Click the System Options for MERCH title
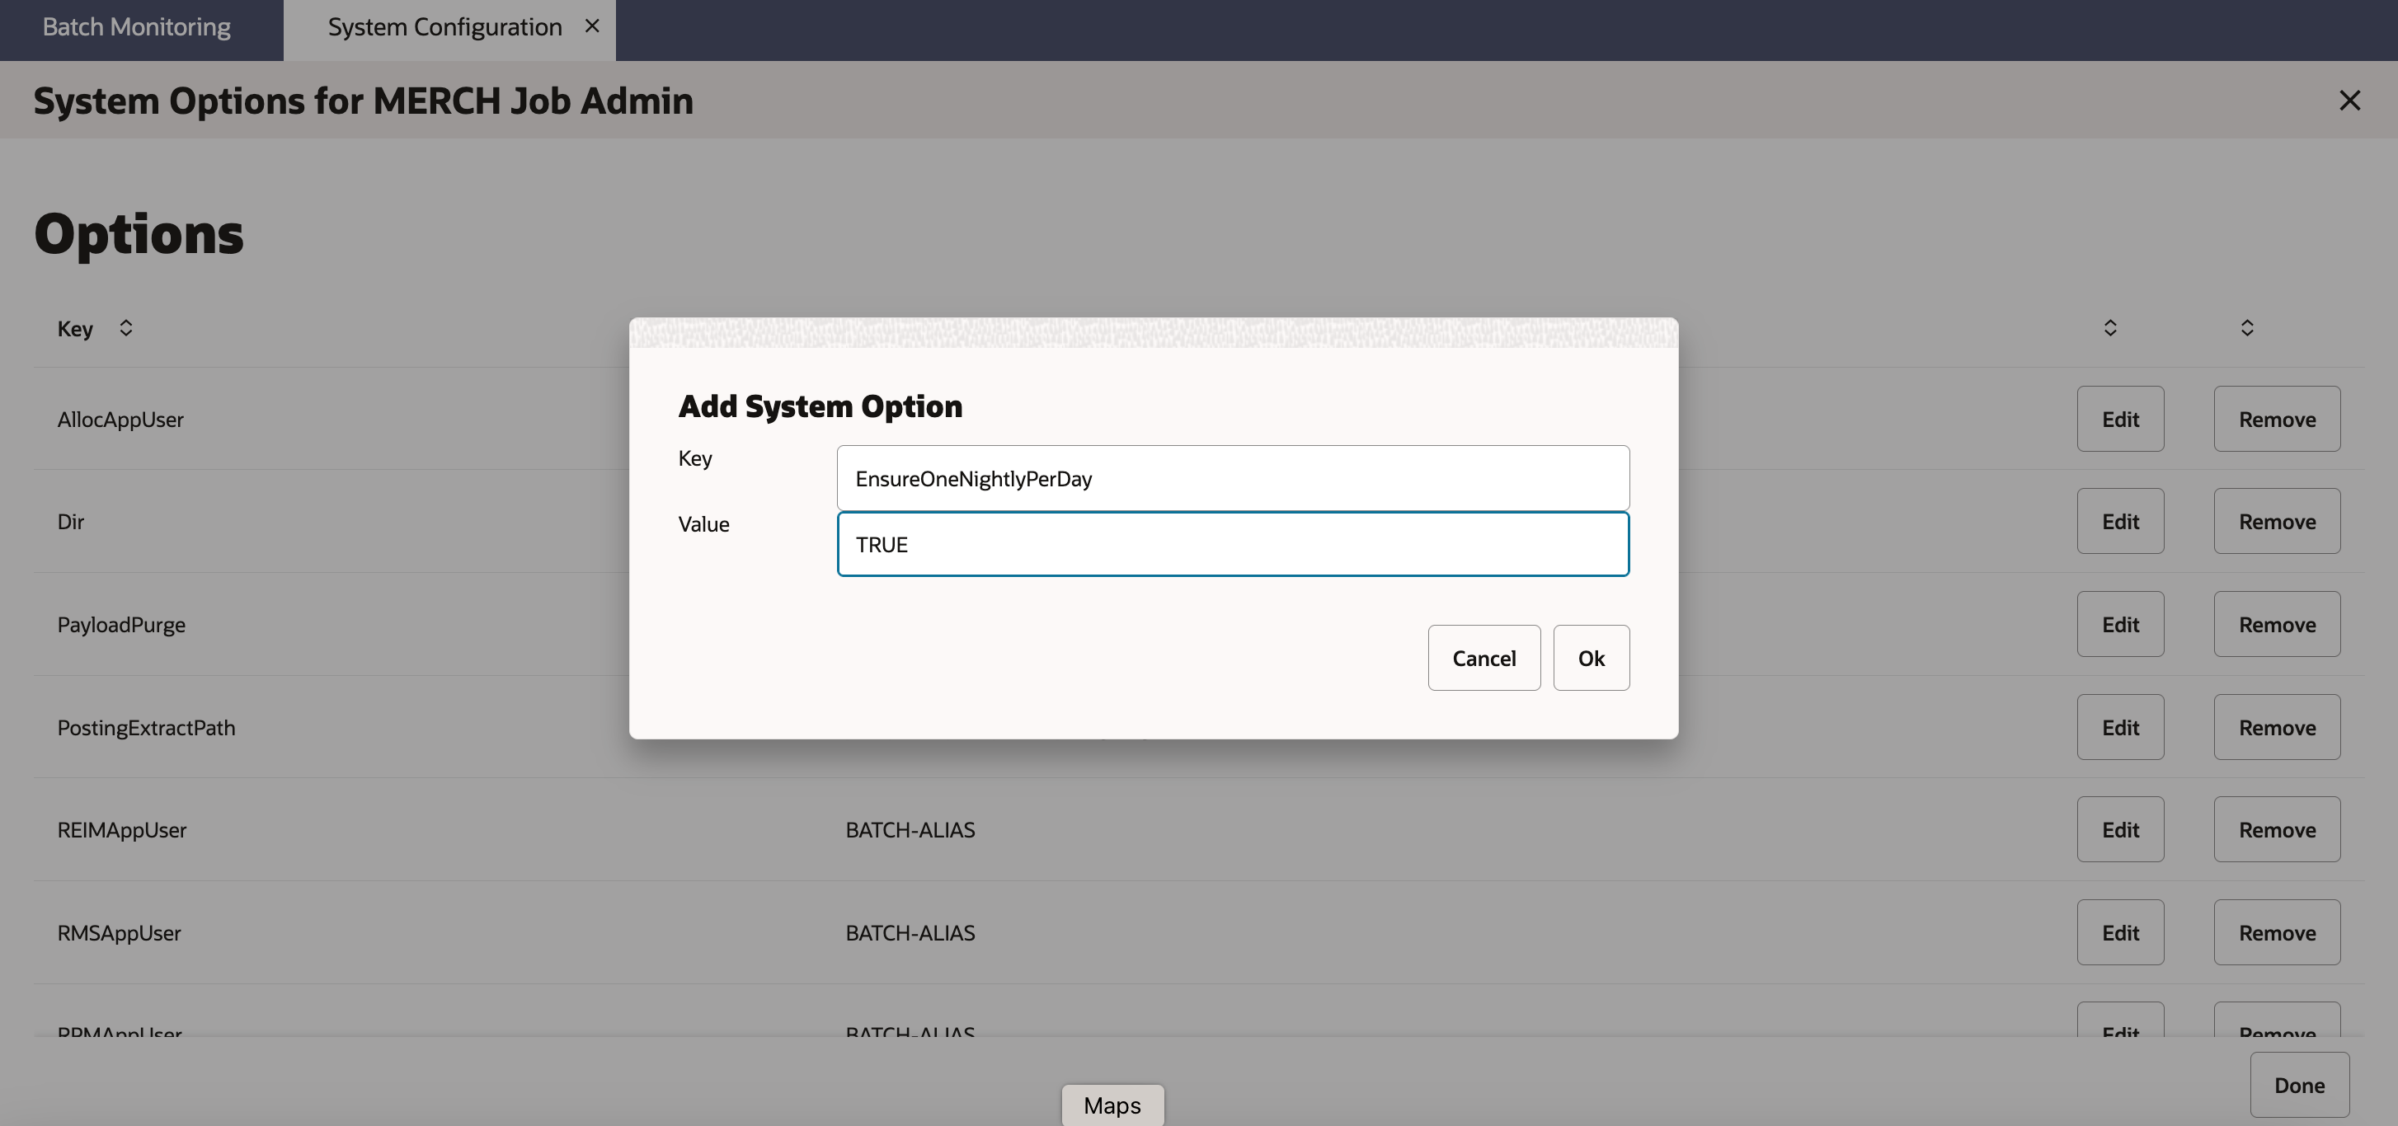 click(363, 101)
